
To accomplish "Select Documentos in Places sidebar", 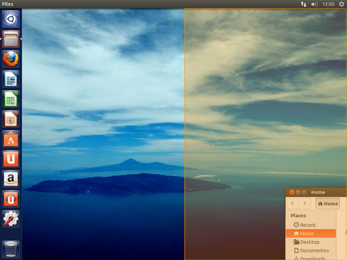I will (310, 250).
